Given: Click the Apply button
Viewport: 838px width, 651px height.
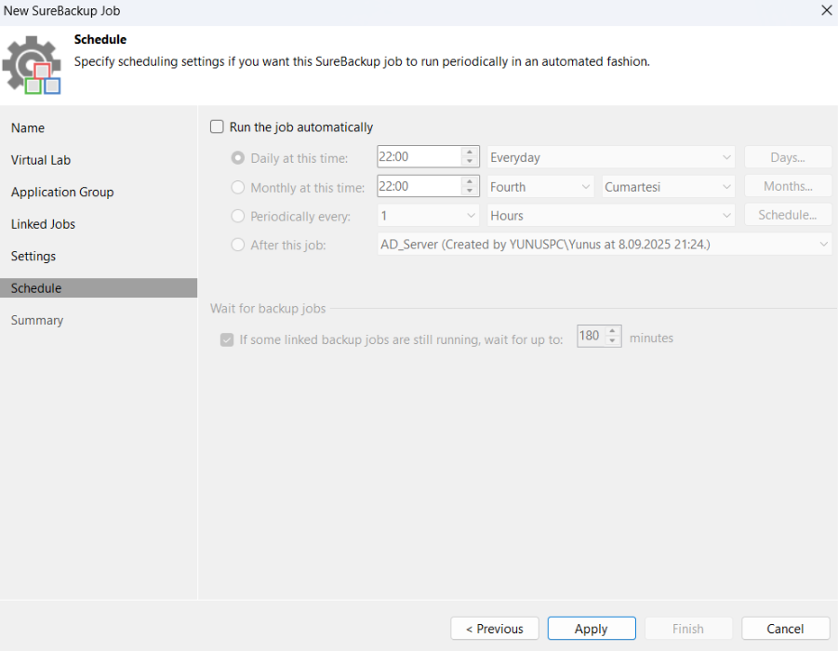Looking at the screenshot, I should click(x=592, y=629).
